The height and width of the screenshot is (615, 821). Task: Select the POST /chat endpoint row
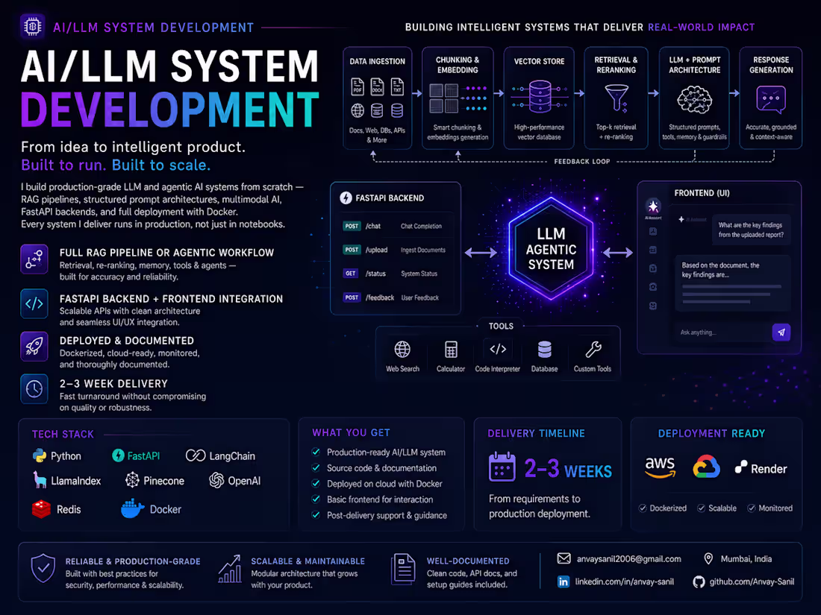(x=396, y=226)
